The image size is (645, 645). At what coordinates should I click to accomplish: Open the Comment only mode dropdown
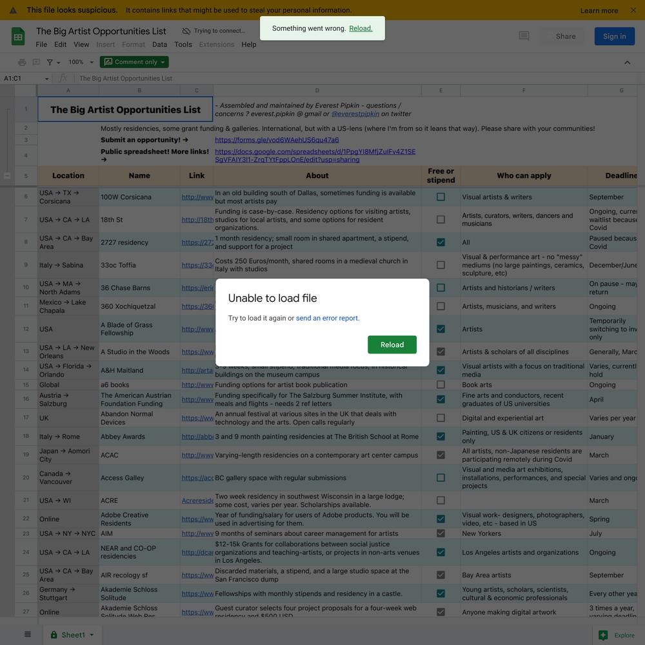[134, 62]
